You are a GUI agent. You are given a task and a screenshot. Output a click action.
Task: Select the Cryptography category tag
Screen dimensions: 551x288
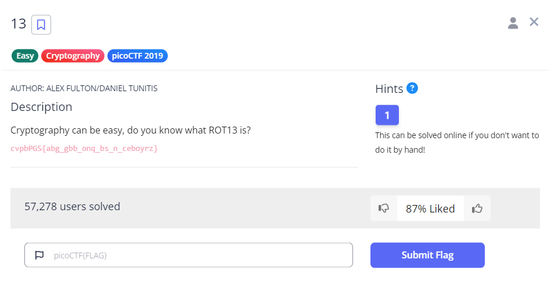(x=73, y=56)
